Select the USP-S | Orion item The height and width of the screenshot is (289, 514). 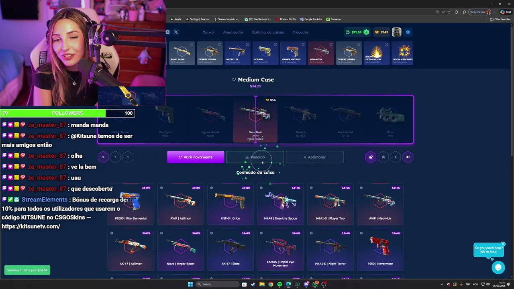point(230,204)
